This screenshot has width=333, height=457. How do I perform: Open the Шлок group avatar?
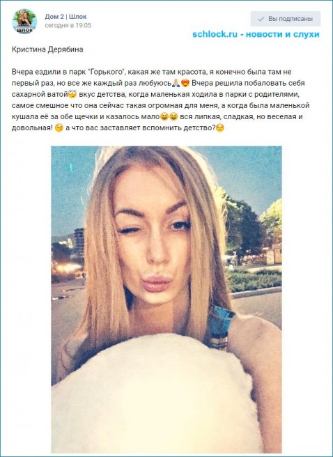24,22
